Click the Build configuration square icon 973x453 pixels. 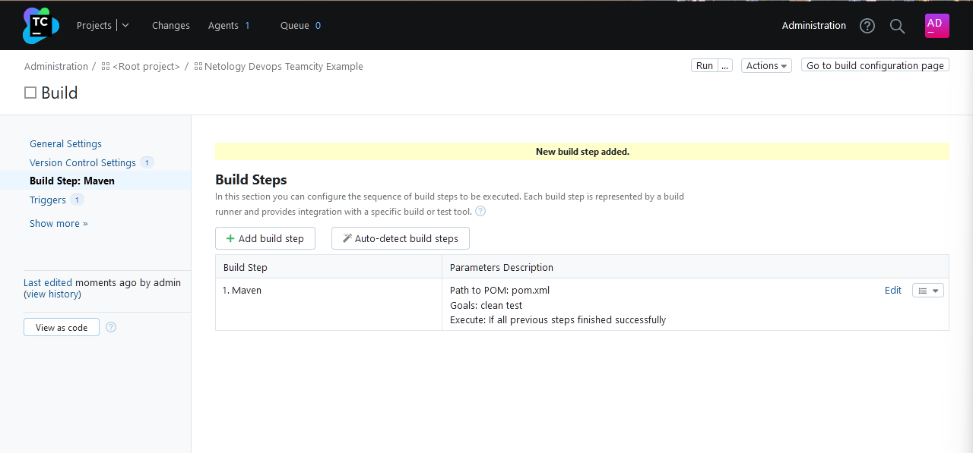30,93
